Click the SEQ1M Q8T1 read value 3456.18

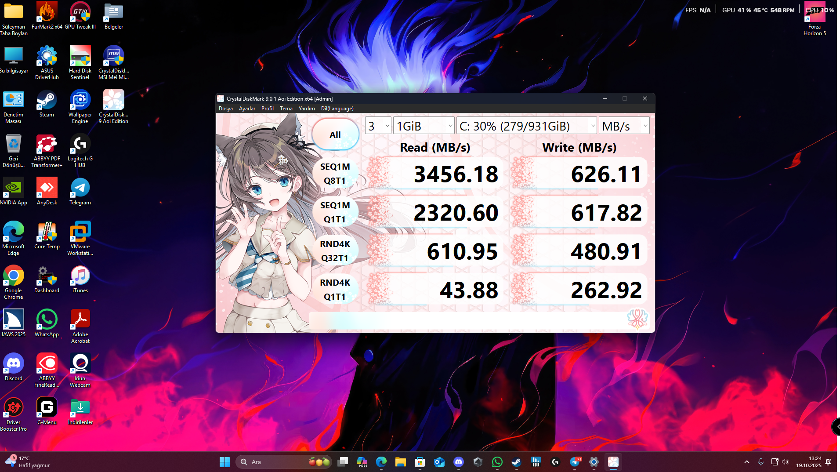pos(456,174)
